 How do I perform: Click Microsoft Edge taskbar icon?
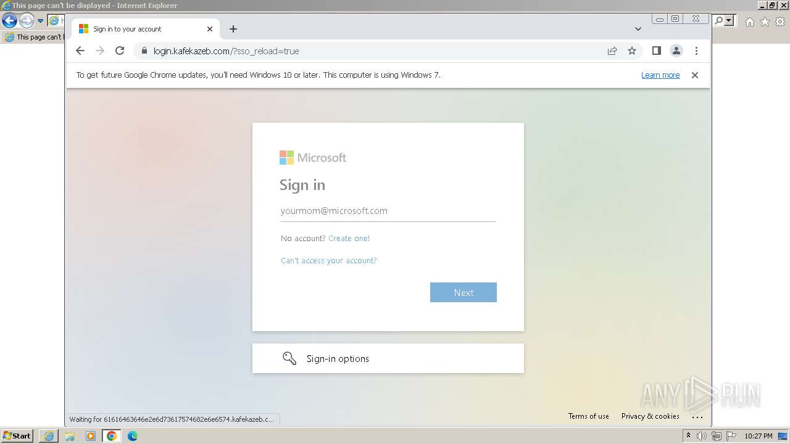133,436
